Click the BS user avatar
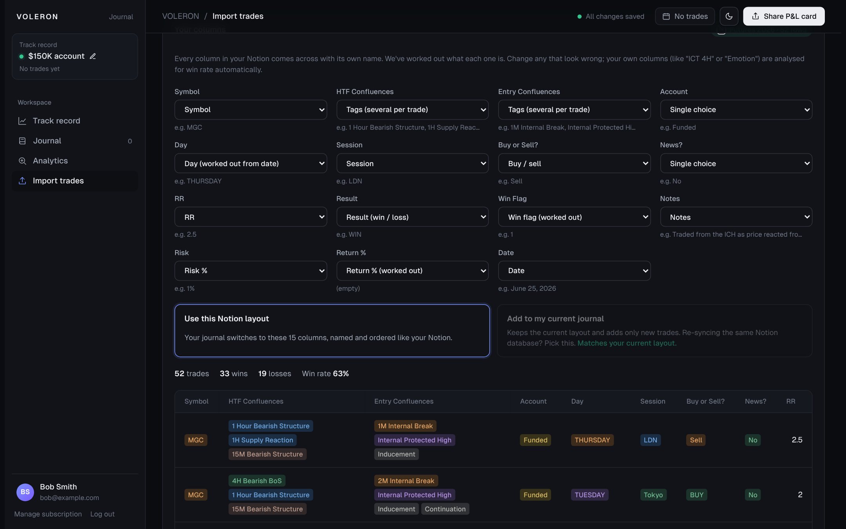846x529 pixels. tap(25, 492)
